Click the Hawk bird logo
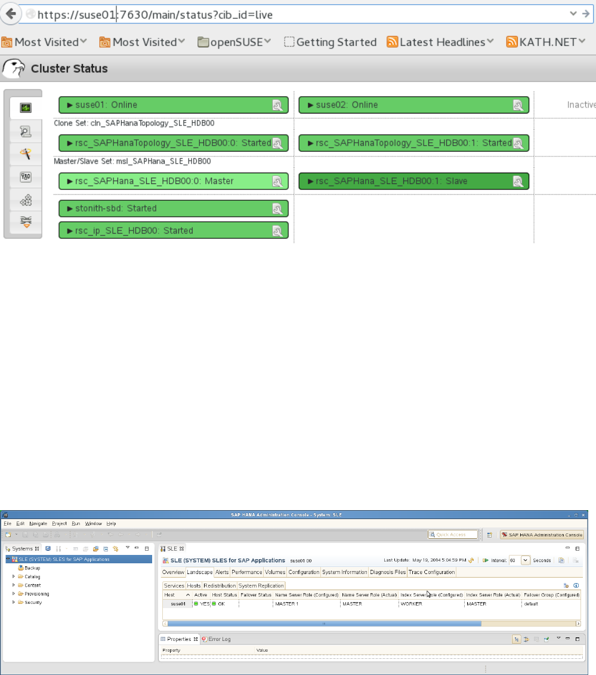596x675 pixels. pyautogui.click(x=13, y=68)
